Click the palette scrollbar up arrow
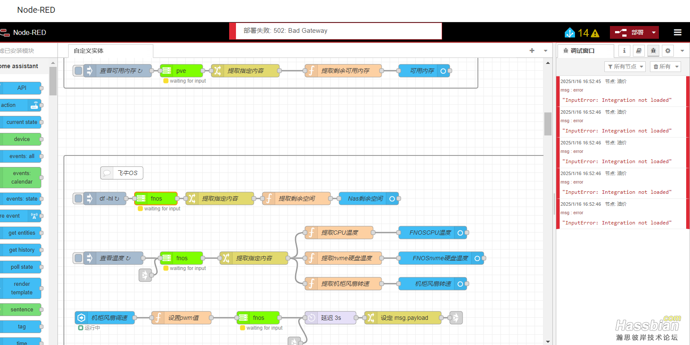This screenshot has width=690, height=345. [x=53, y=63]
